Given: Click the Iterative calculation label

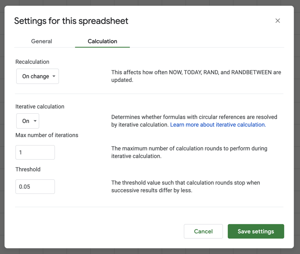Looking at the screenshot, I should 40,106.
